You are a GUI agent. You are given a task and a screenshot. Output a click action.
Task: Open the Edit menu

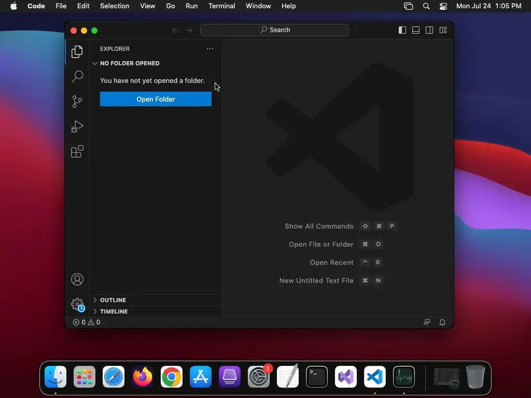tap(83, 6)
